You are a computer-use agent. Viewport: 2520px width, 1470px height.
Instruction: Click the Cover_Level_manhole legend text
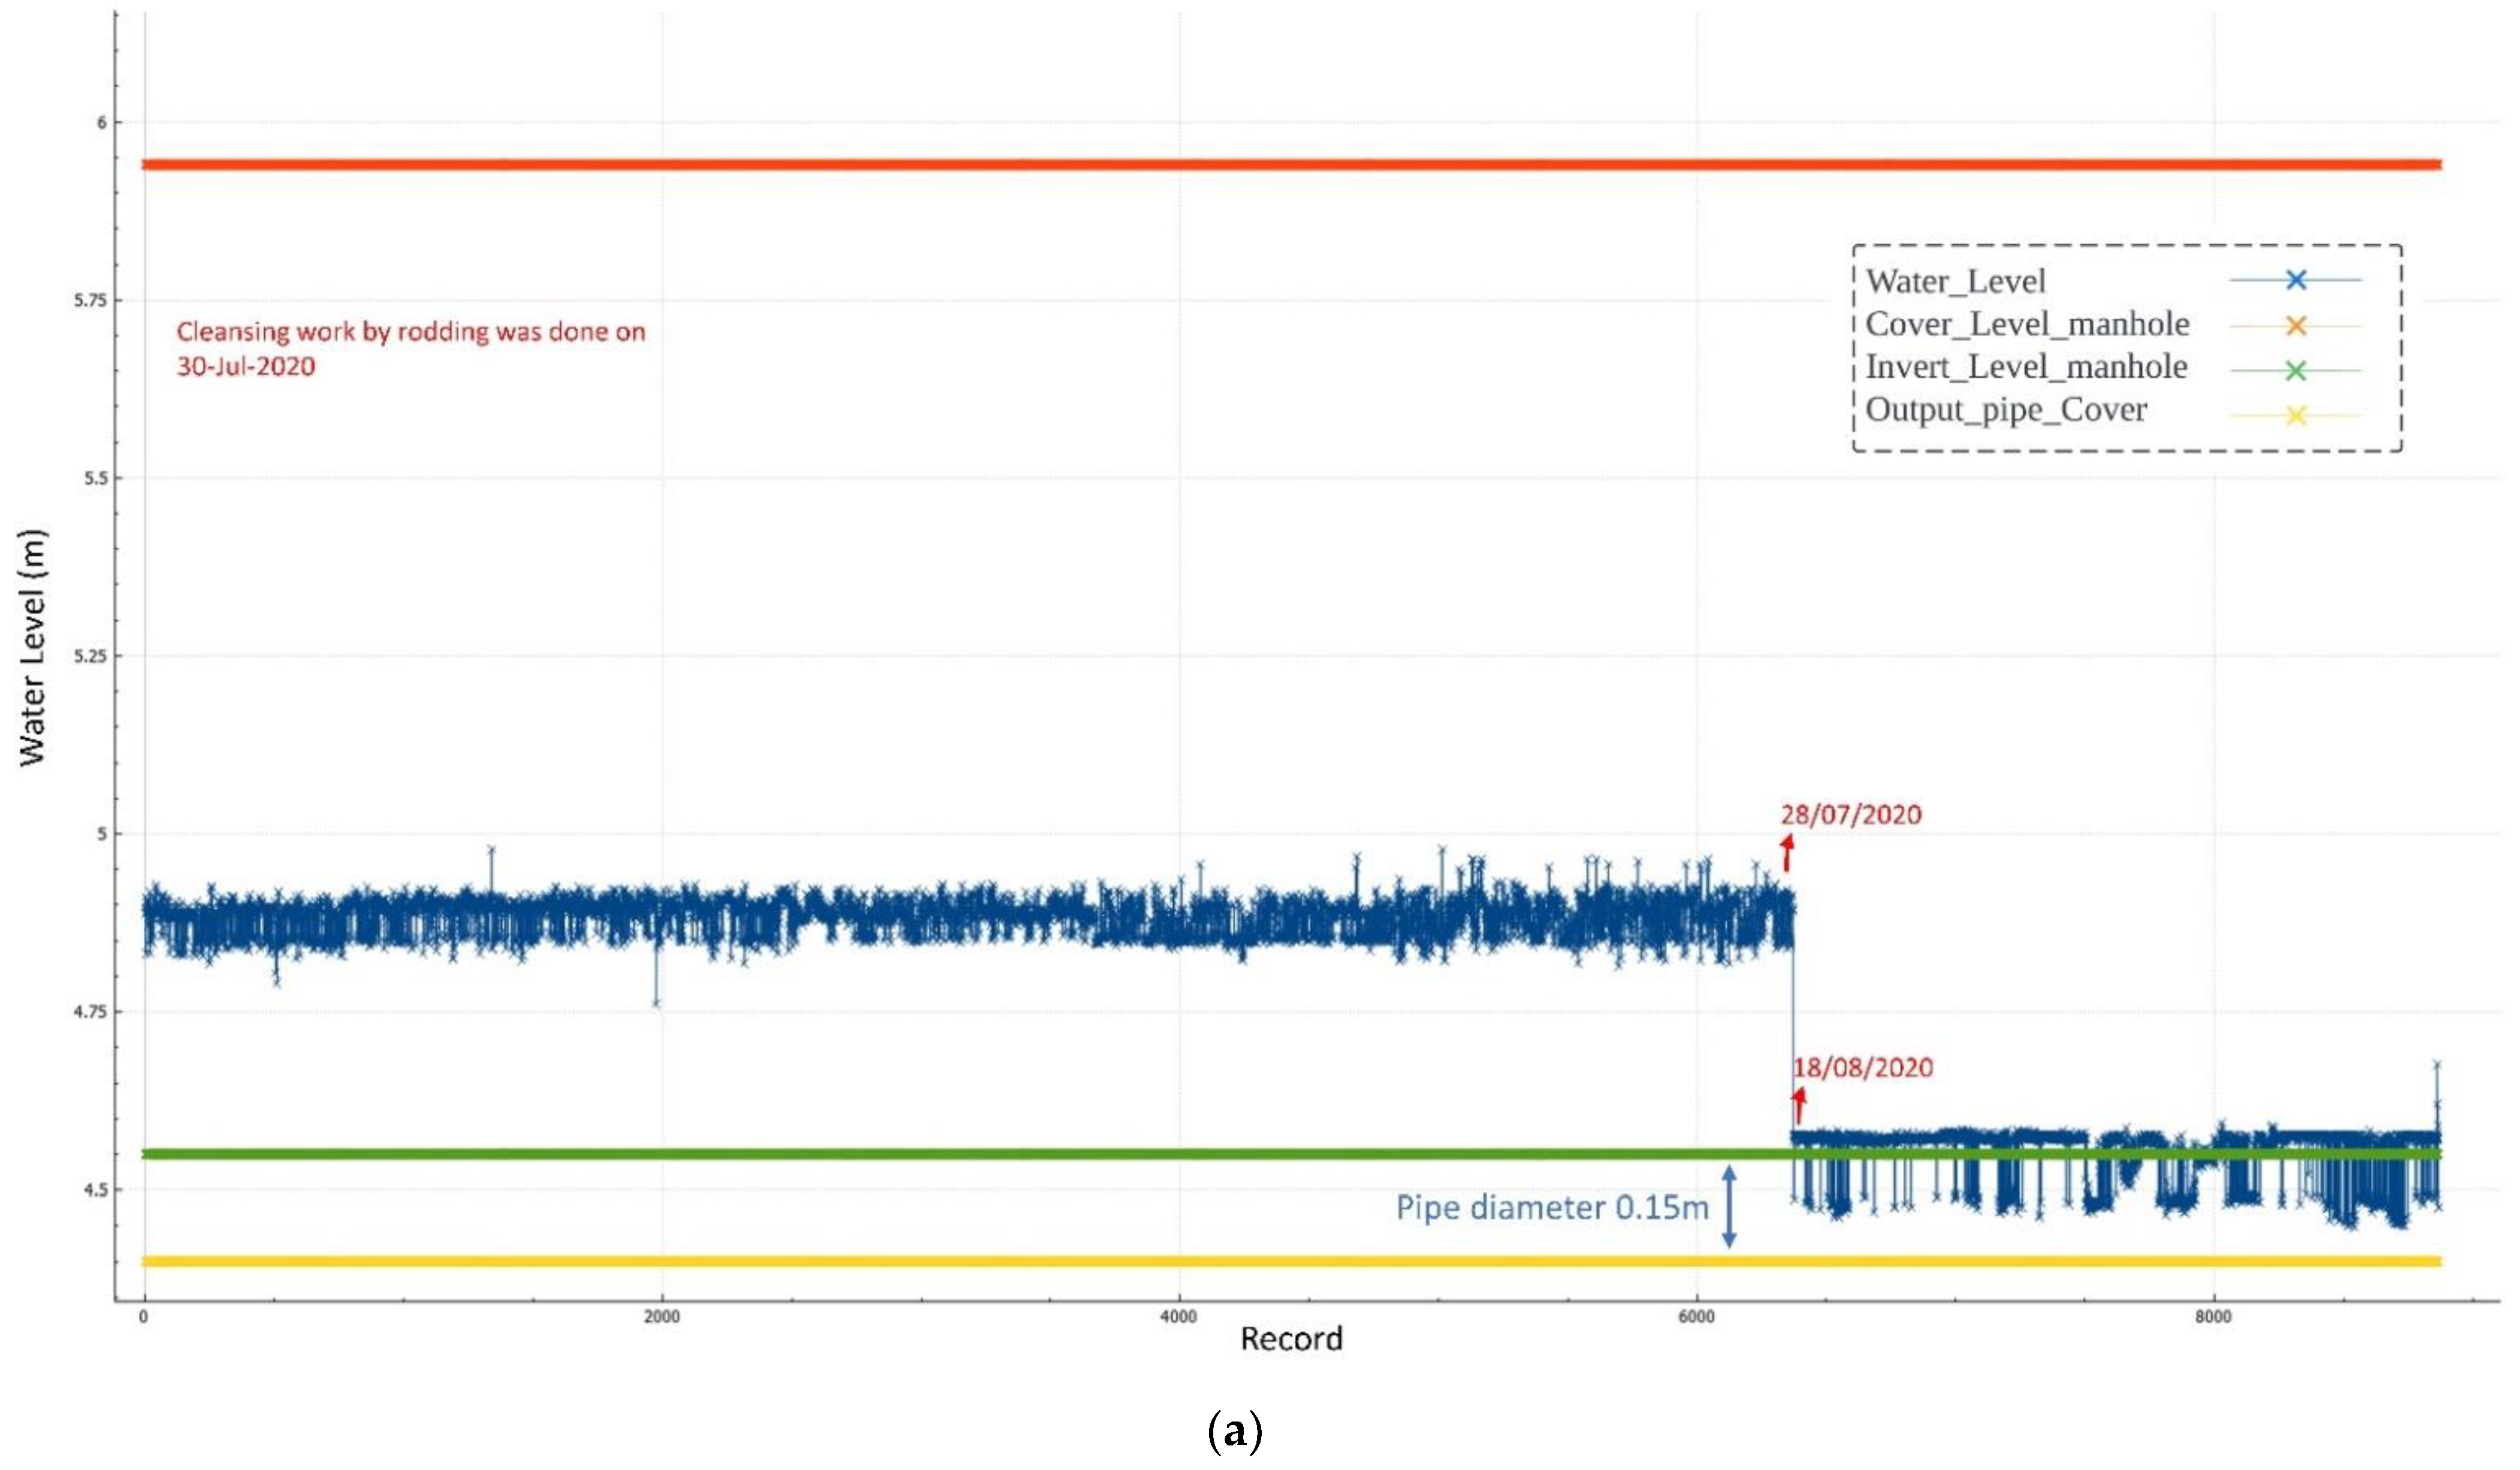(2027, 325)
